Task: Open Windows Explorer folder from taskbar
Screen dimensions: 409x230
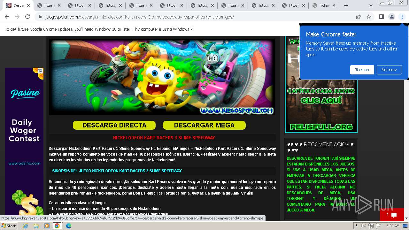Action: coord(36,226)
